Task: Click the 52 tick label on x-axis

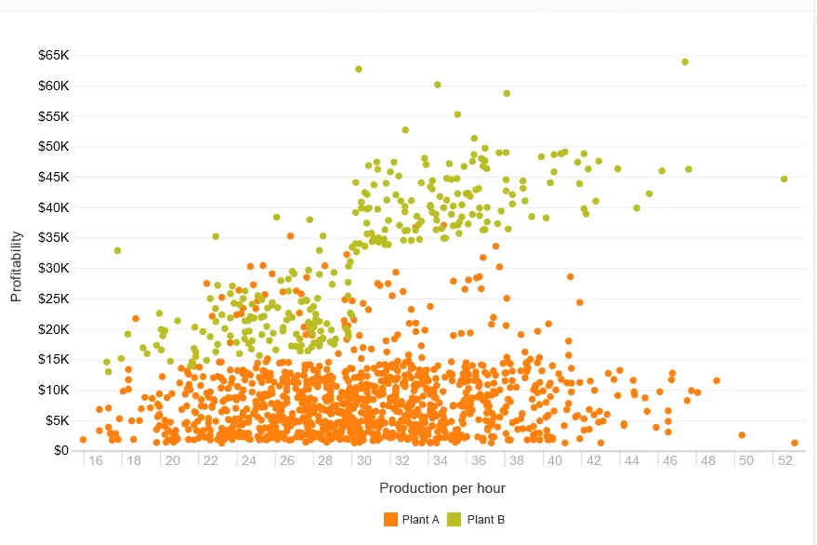Action: coord(784,461)
